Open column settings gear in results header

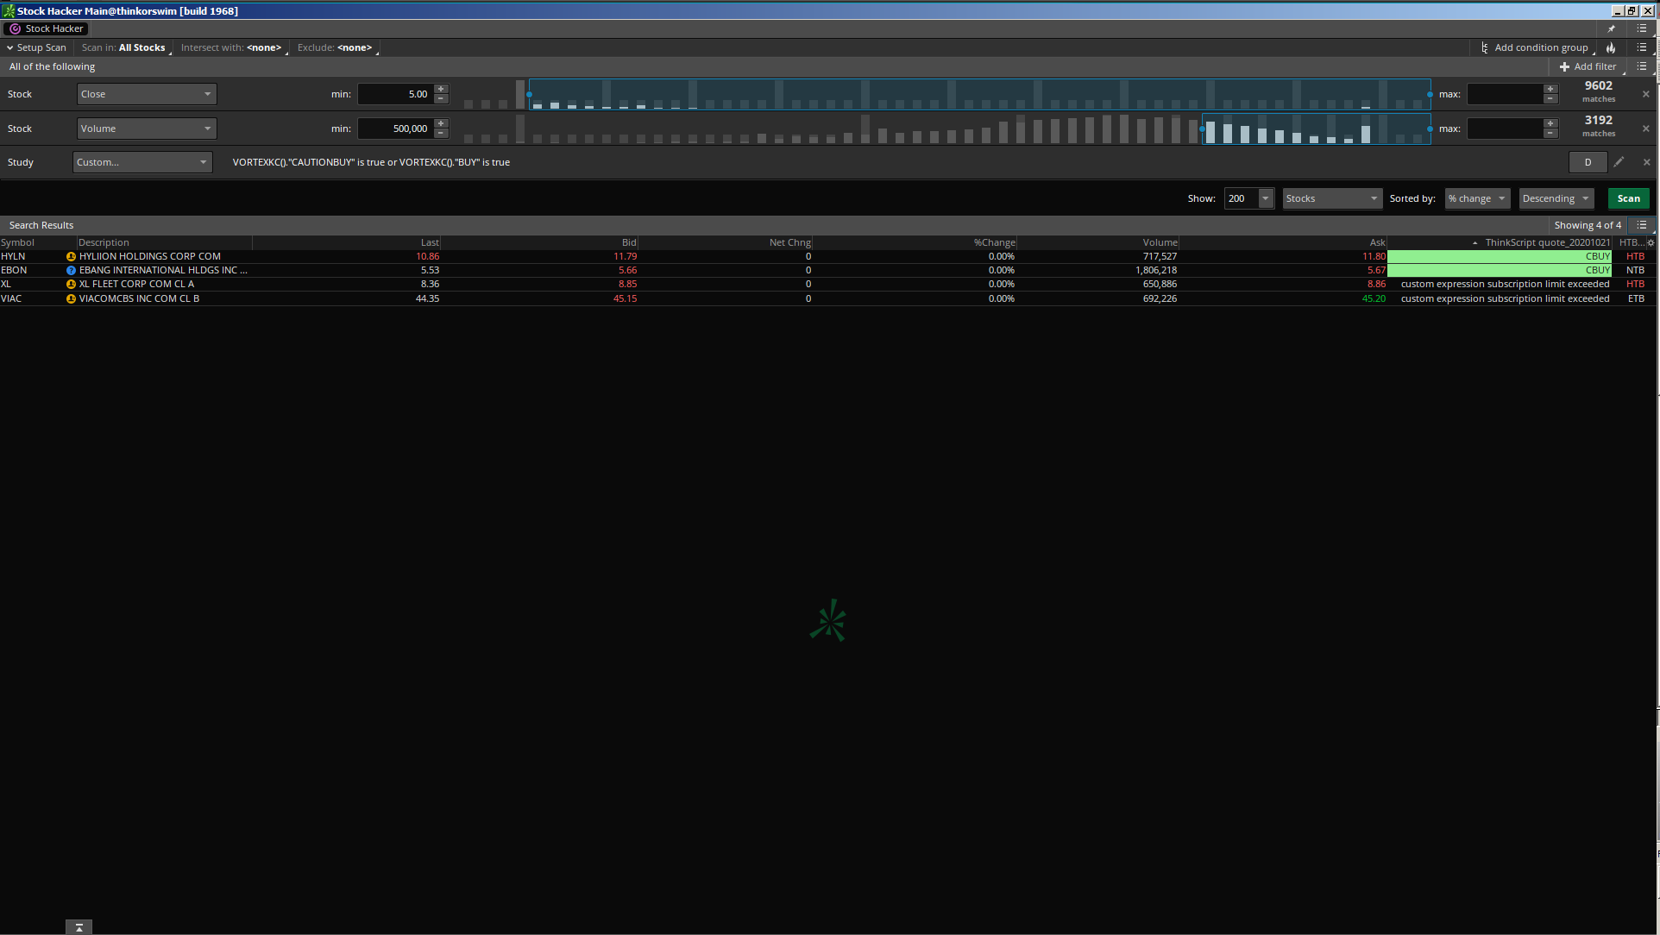click(x=1651, y=242)
